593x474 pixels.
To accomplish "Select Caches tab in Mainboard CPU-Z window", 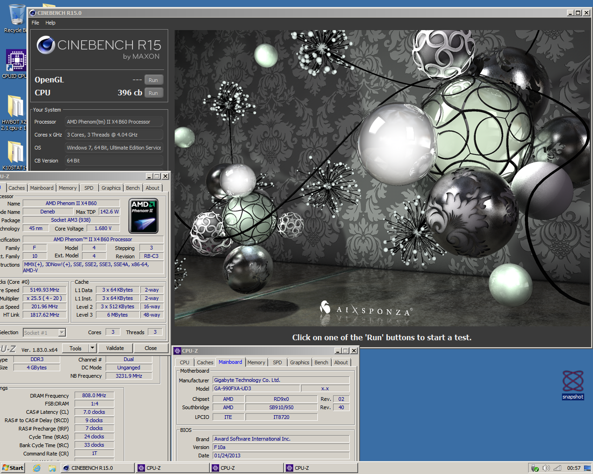I will 205,362.
